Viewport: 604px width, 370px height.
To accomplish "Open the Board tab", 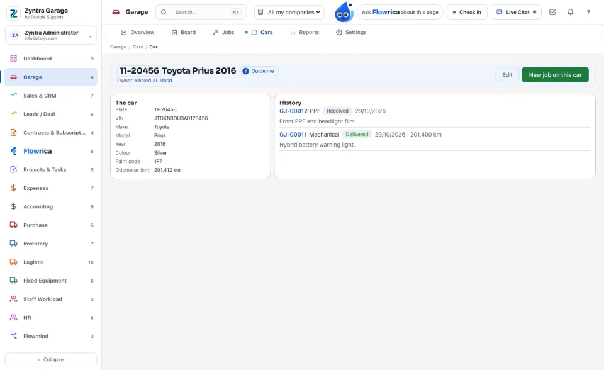I will (x=184, y=32).
